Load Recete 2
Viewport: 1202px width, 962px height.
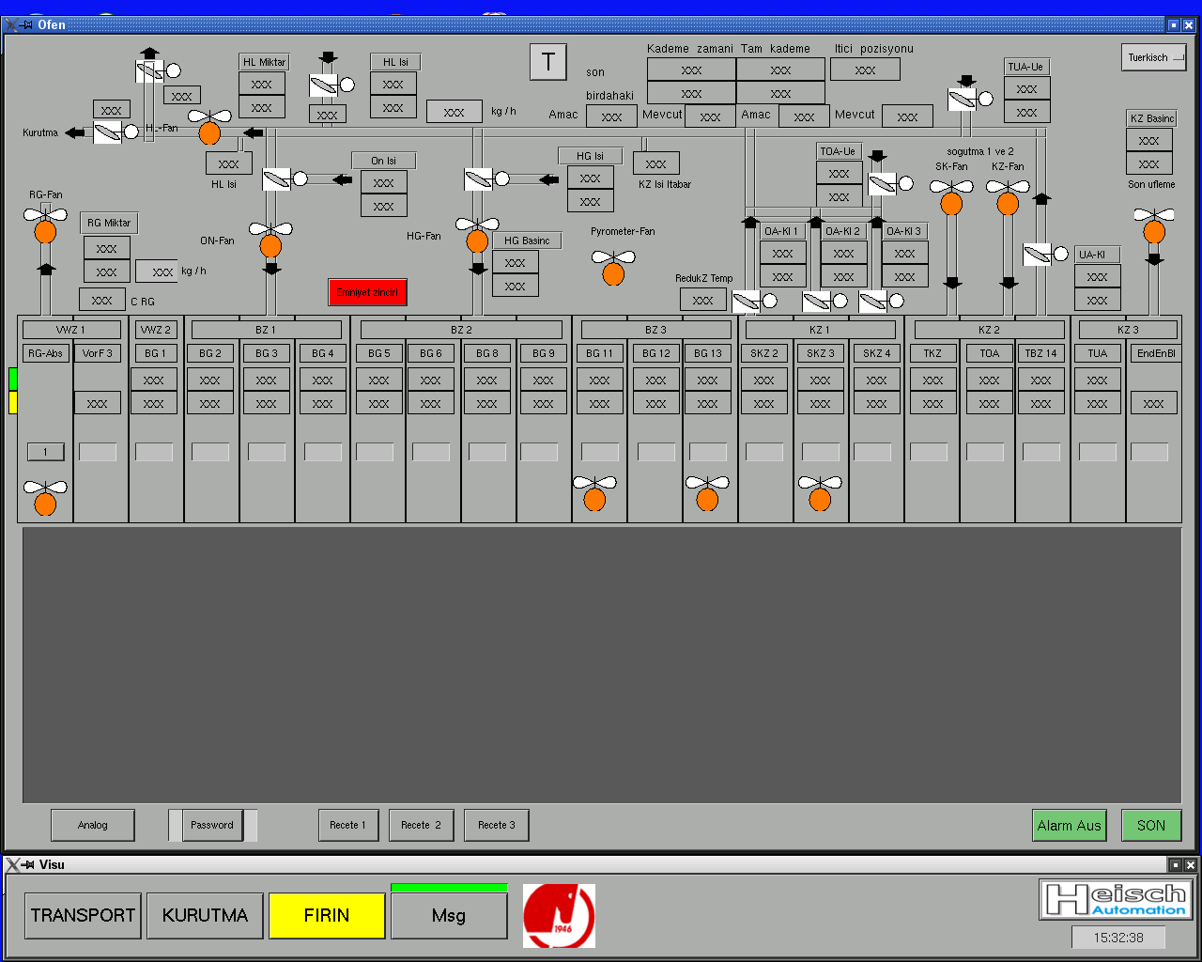click(421, 825)
